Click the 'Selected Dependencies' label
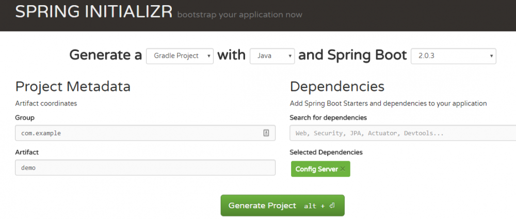 point(326,152)
